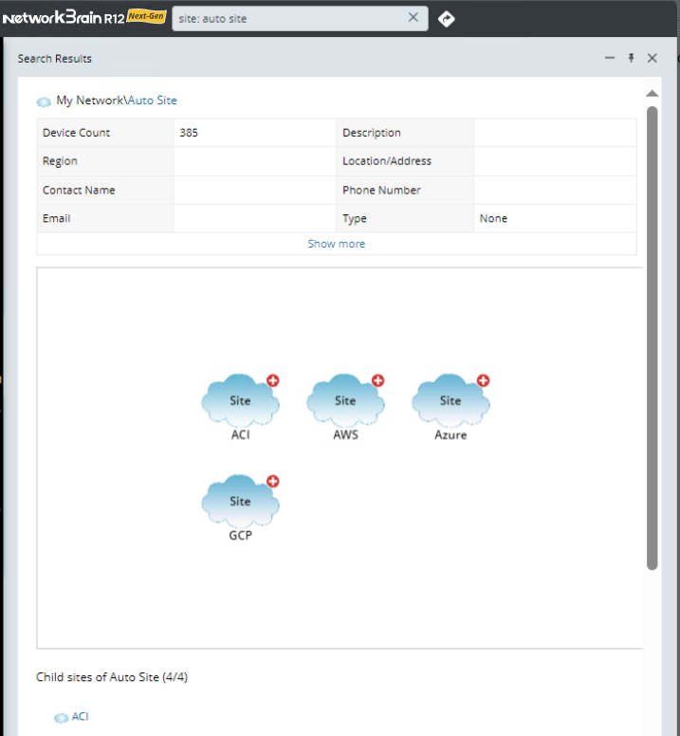680x736 pixels.
Task: Close the Search Results panel
Action: (652, 58)
